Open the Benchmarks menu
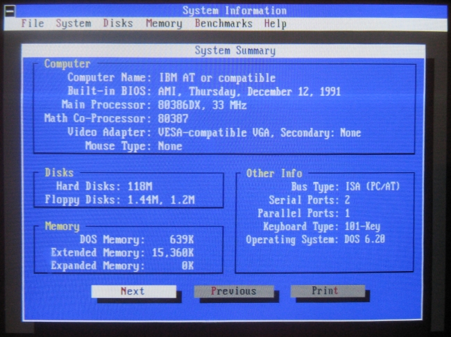451x337 pixels. 223,24
